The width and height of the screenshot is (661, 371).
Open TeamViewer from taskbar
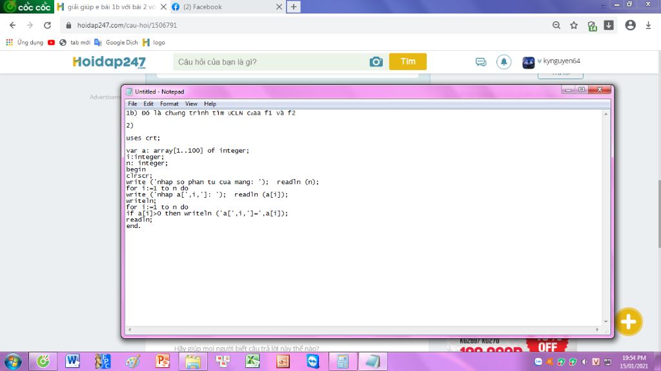tap(313, 362)
